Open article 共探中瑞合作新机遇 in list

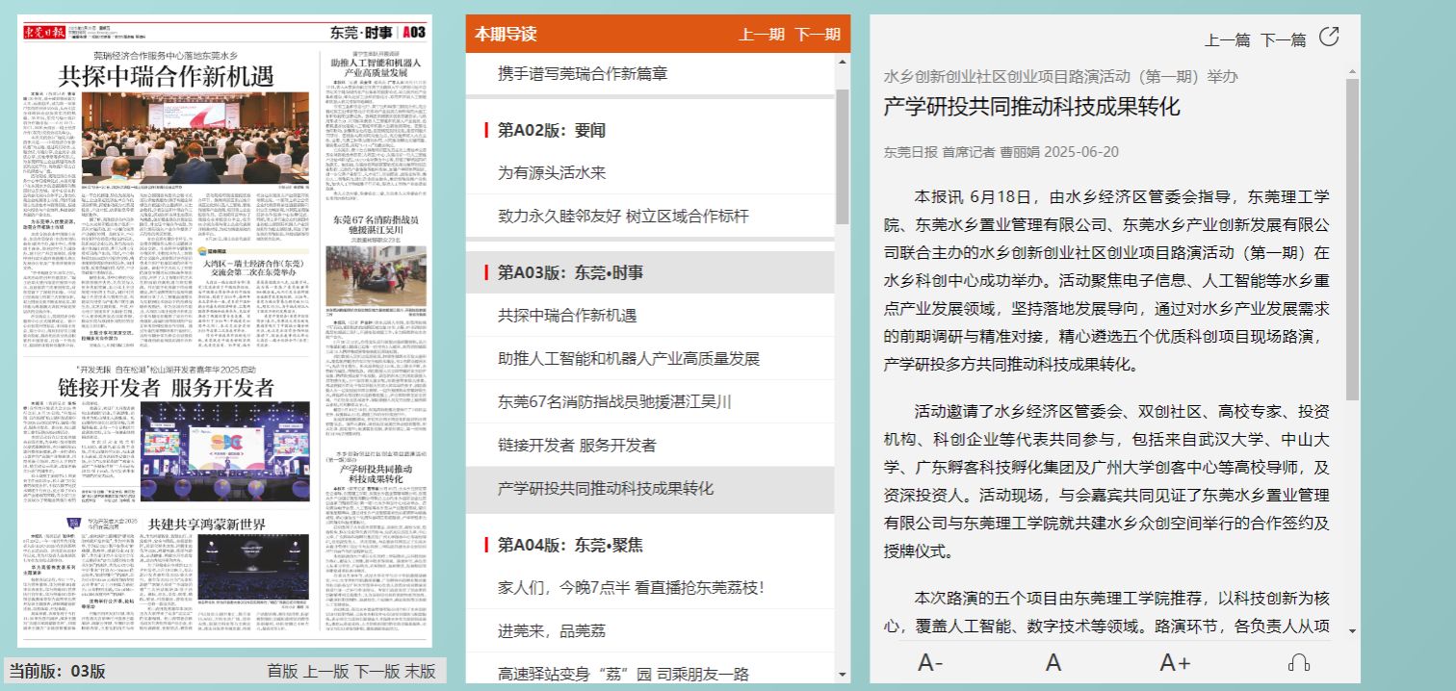(x=567, y=316)
